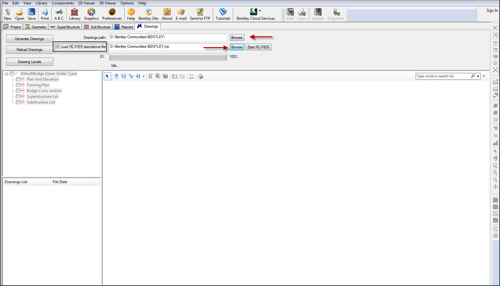Switch to the SubStructure tab

click(97, 27)
